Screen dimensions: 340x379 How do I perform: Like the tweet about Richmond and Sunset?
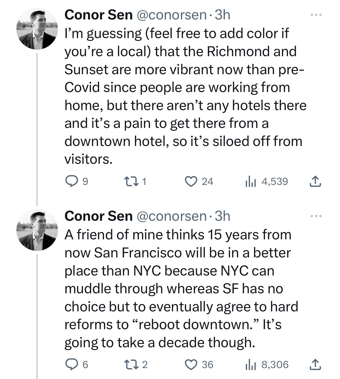pyautogui.click(x=191, y=181)
